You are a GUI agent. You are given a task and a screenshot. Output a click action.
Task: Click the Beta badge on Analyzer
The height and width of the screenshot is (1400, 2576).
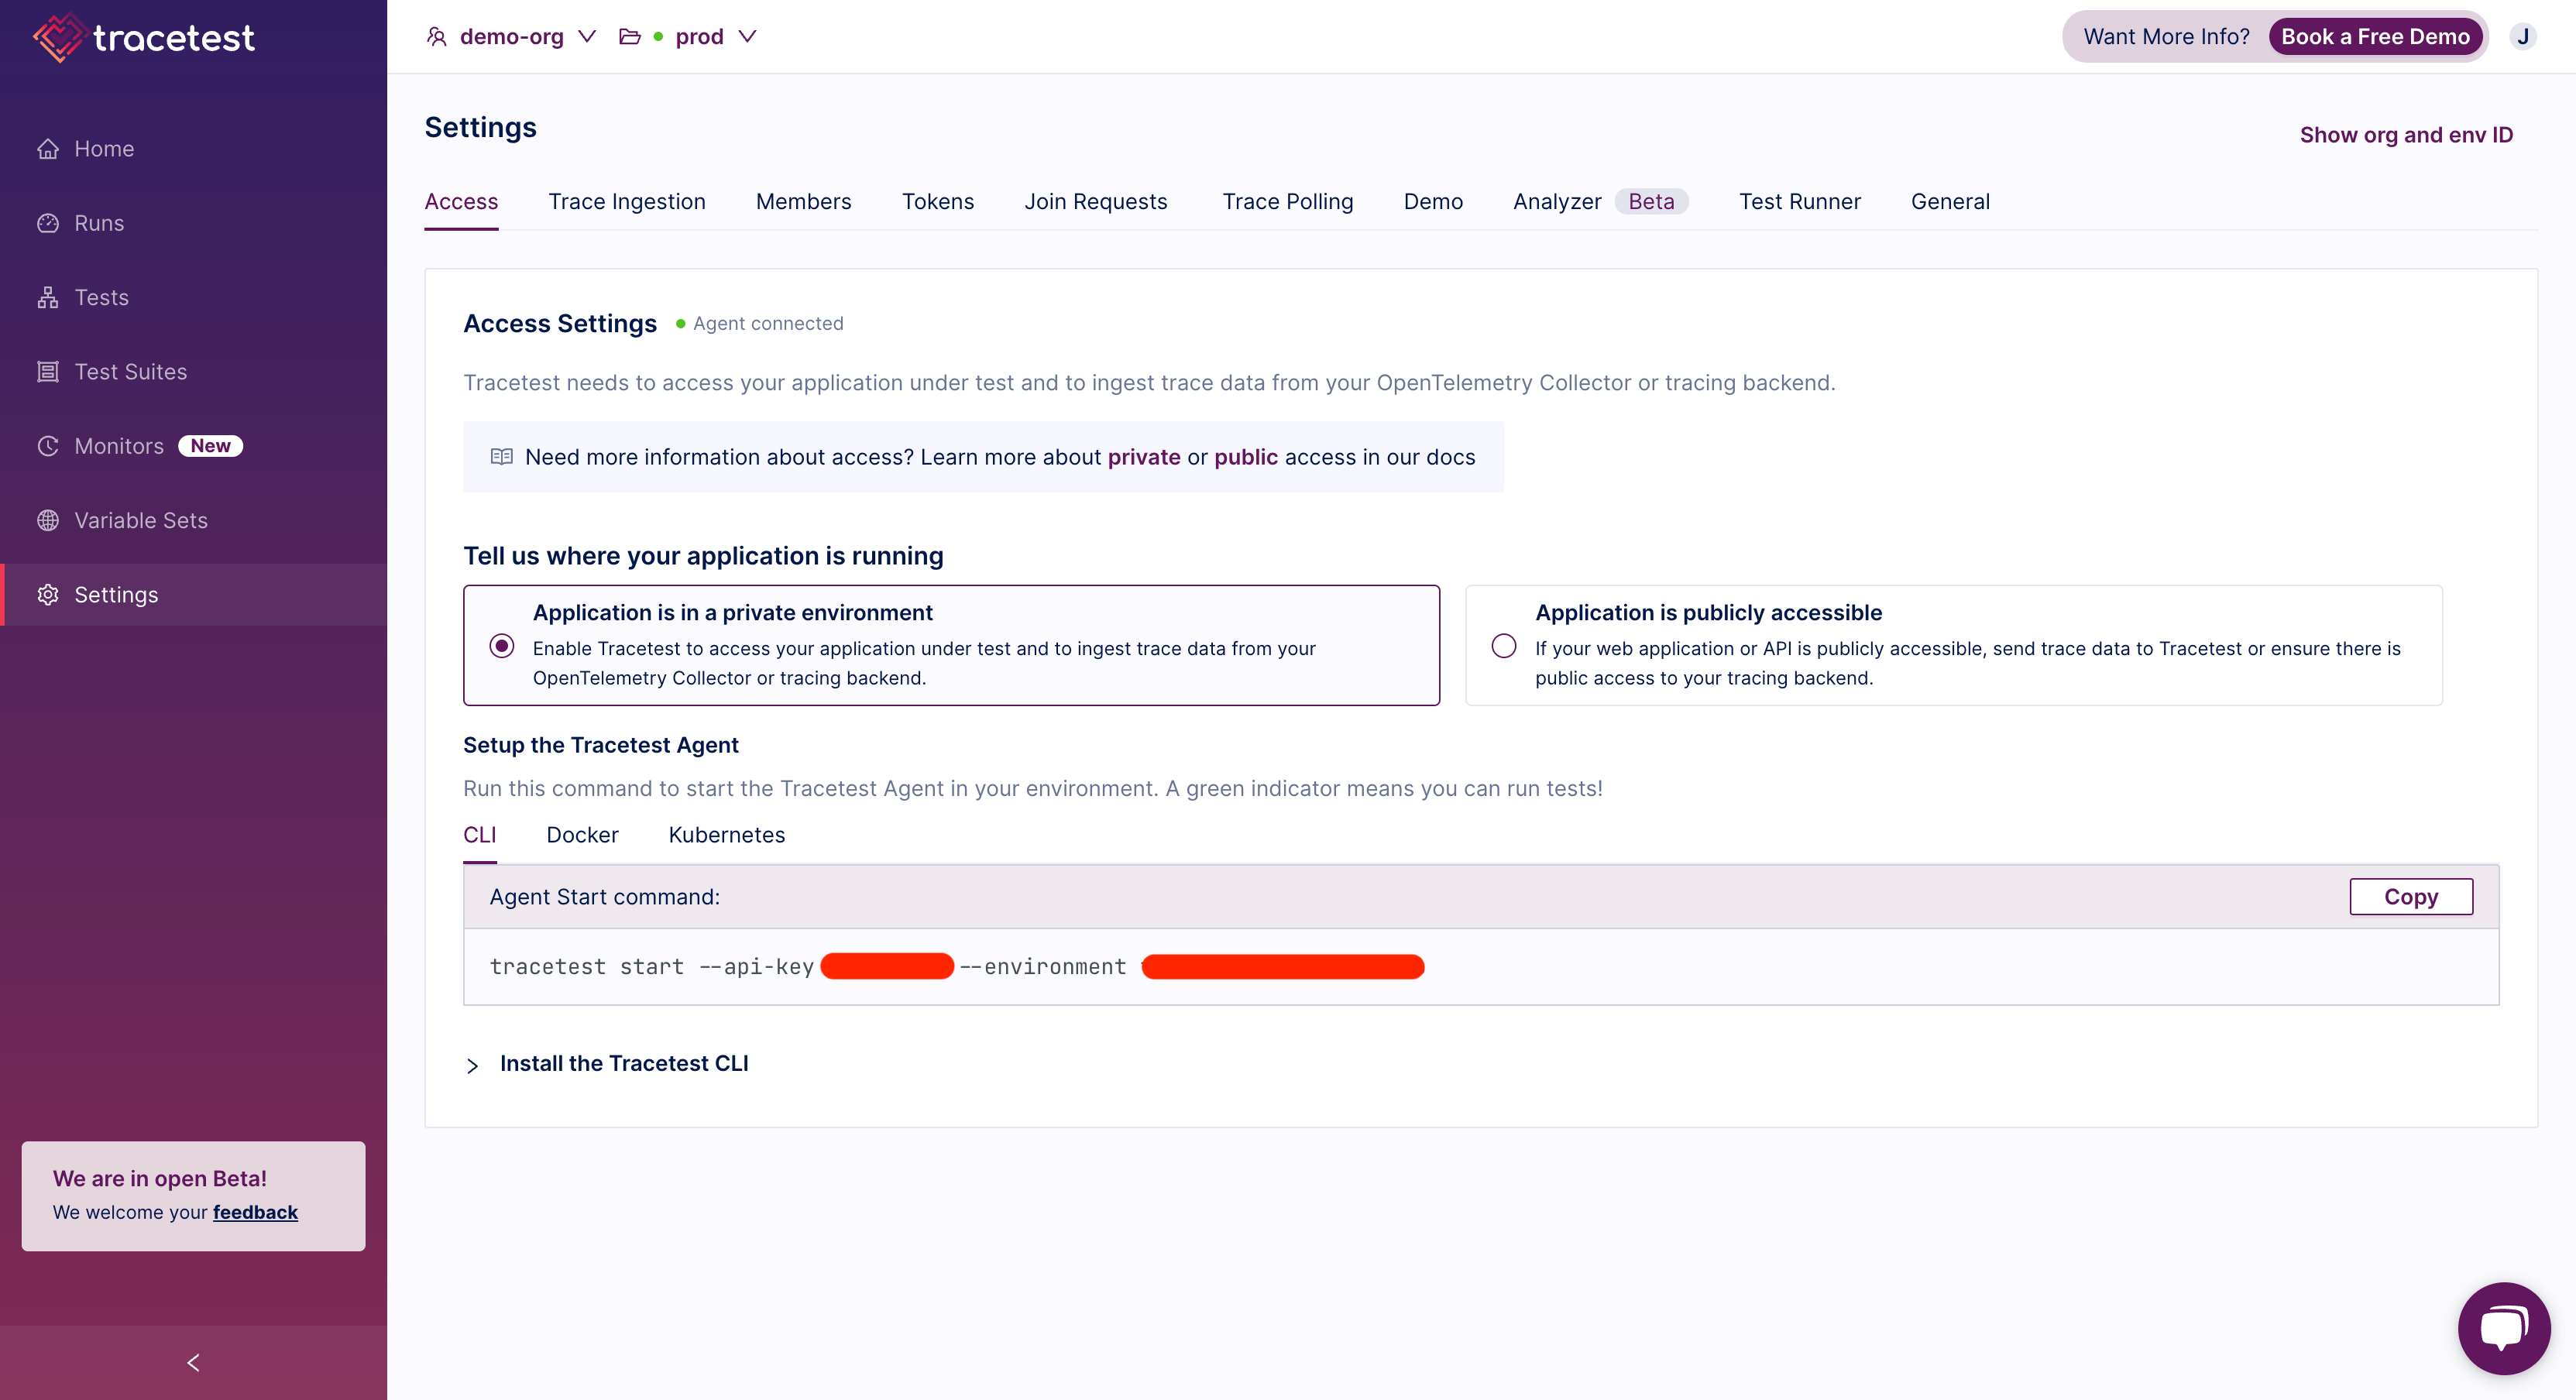(1651, 202)
